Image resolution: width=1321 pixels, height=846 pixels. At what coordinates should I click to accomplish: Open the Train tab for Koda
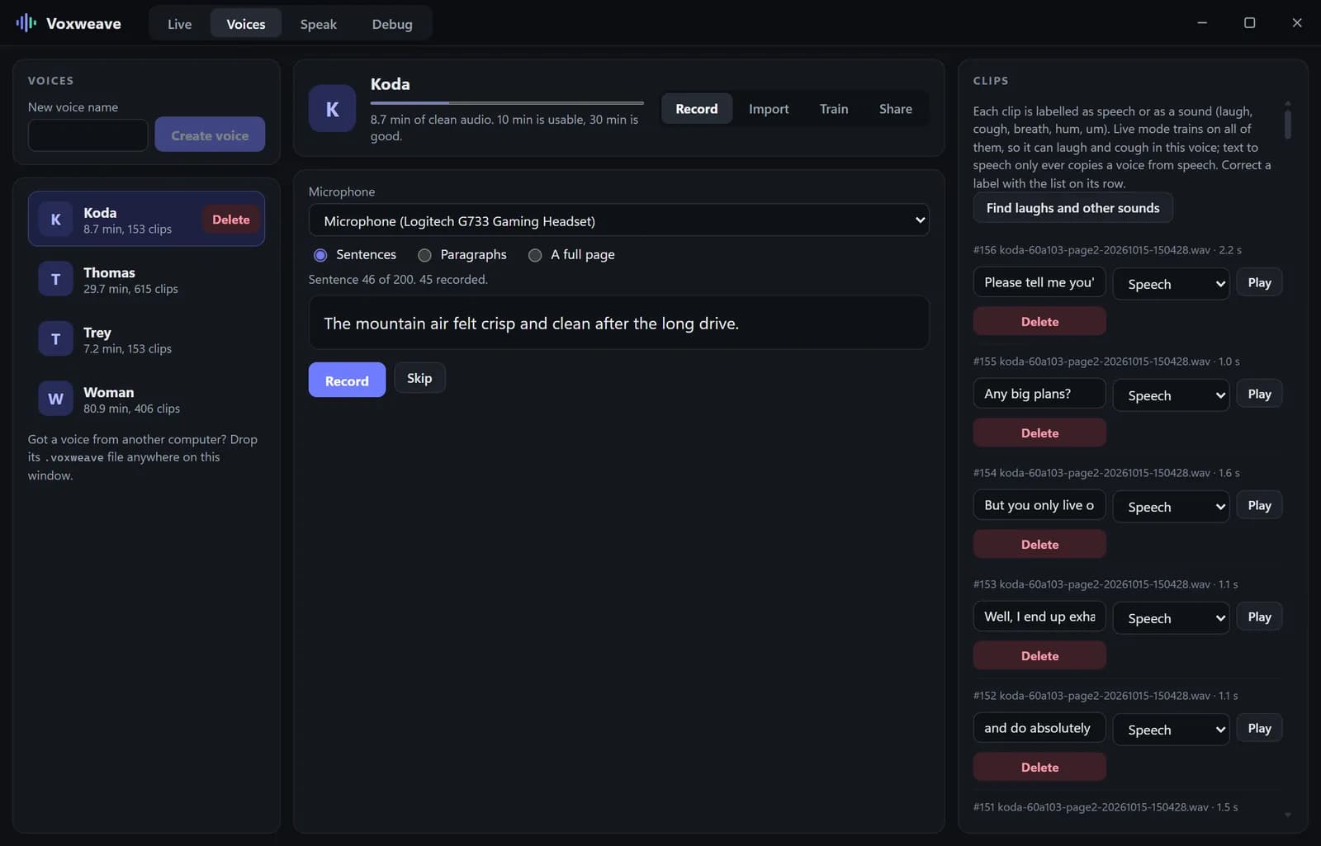coord(834,109)
